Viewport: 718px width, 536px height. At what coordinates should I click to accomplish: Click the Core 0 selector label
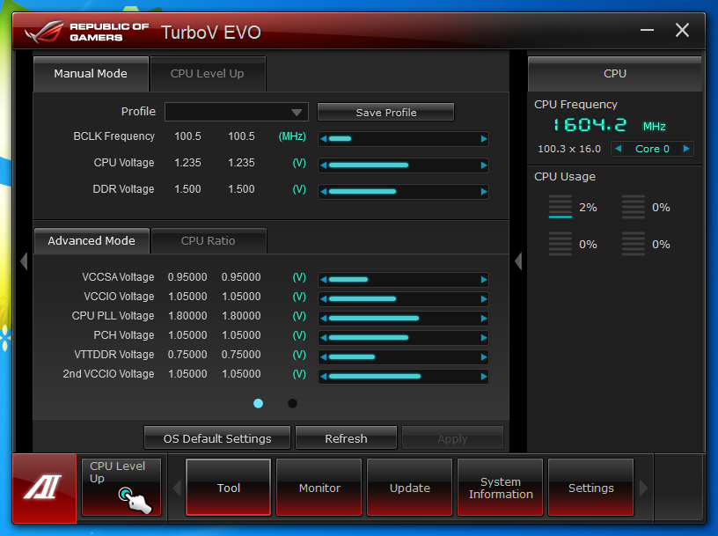pyautogui.click(x=652, y=149)
